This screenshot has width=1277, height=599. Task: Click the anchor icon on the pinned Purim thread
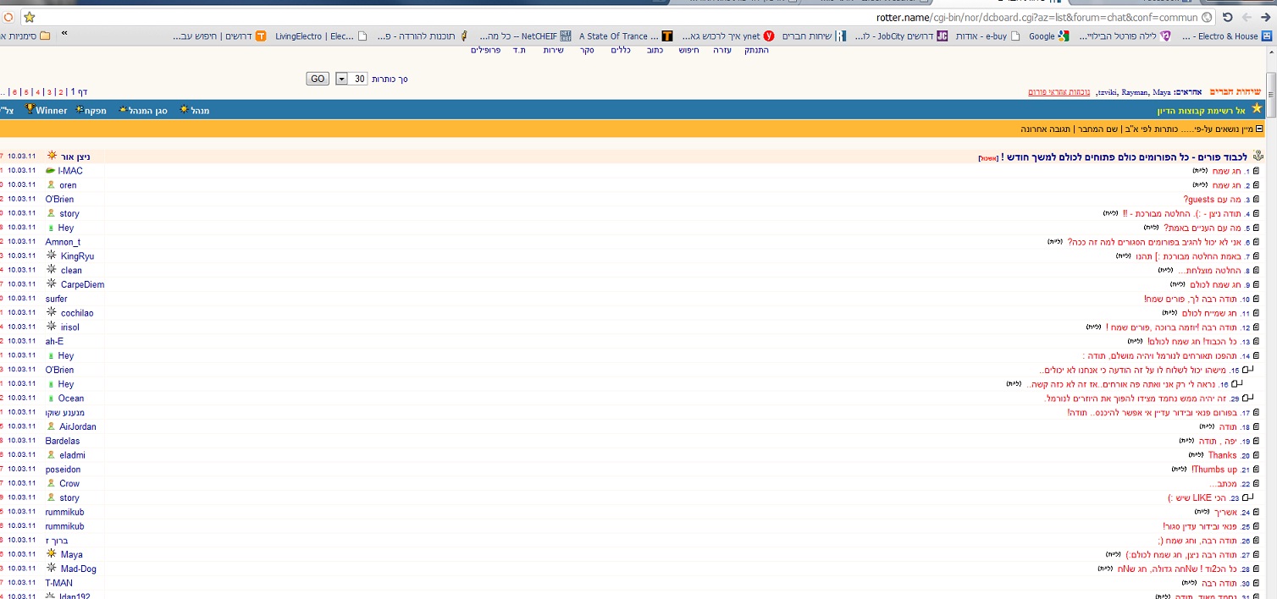[x=1257, y=157]
